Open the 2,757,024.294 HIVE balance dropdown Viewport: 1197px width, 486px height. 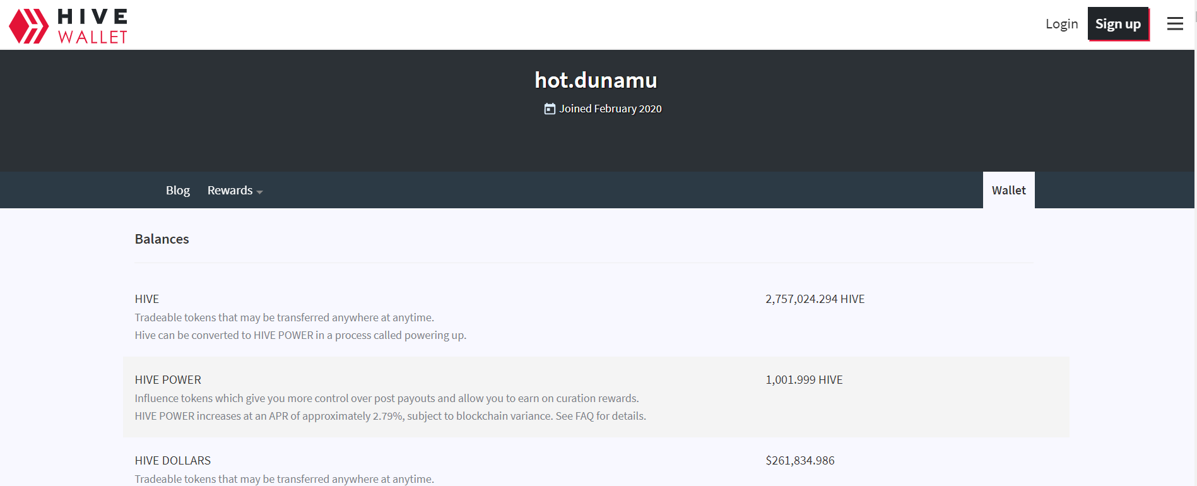[815, 299]
